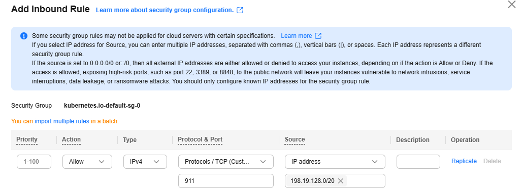Viewport: 523px width, 191px height.
Task: Click the Protocol & Port column header
Action: (200, 139)
